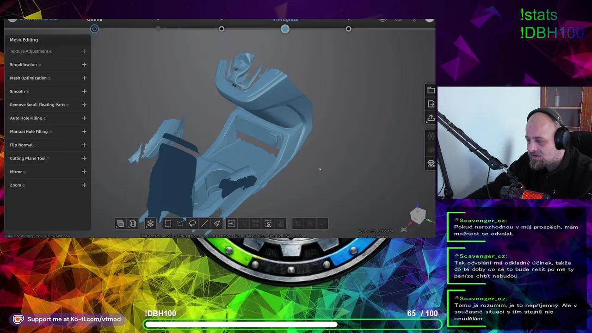Click the workflow step marker before In Progress
The height and width of the screenshot is (333, 592).
click(x=222, y=29)
